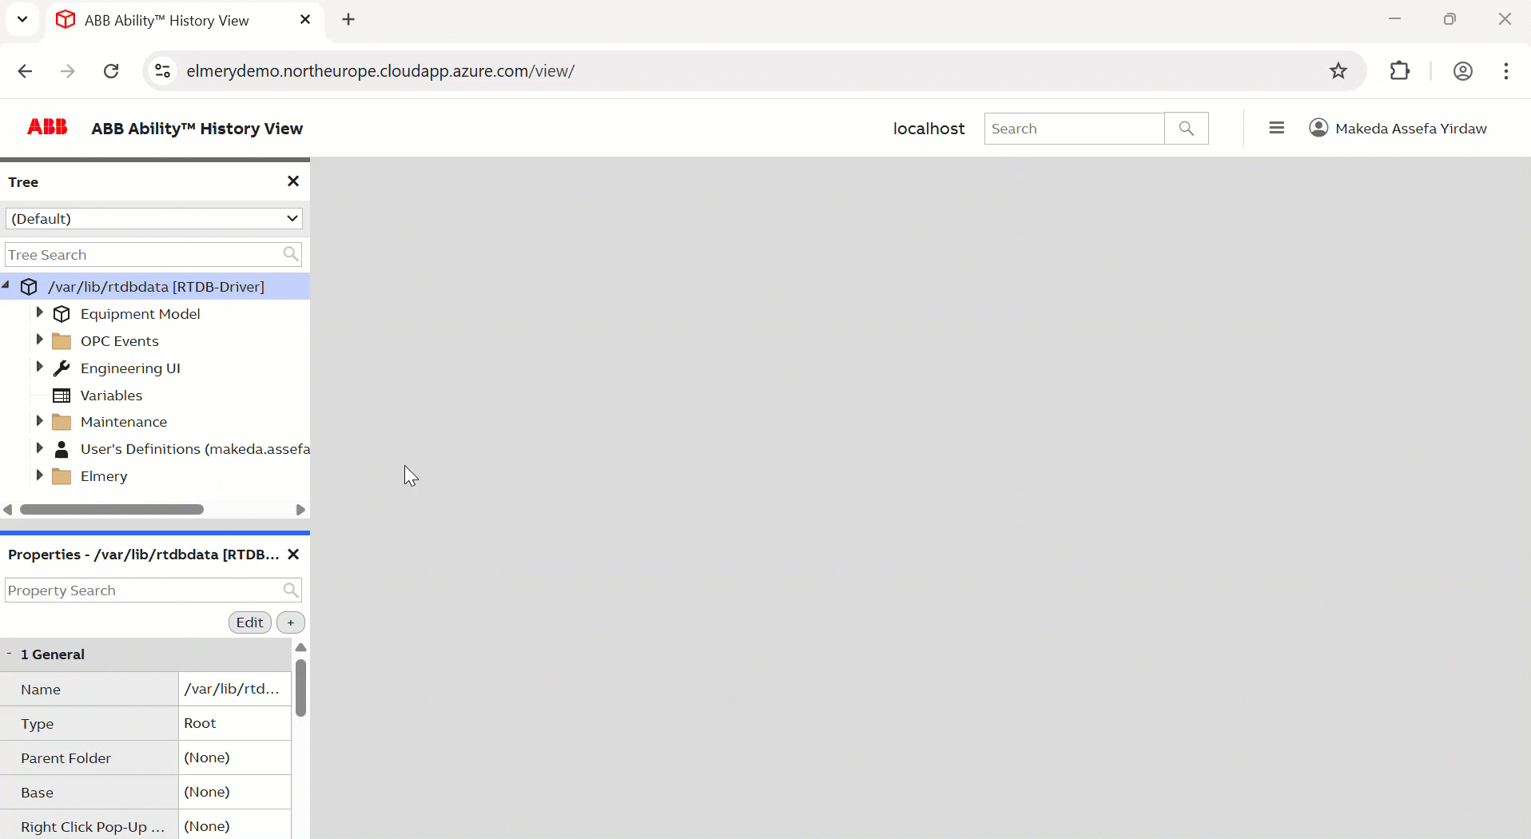Screen dimensions: 1531x839
Task: Focus the header Search input
Action: click(x=1074, y=129)
